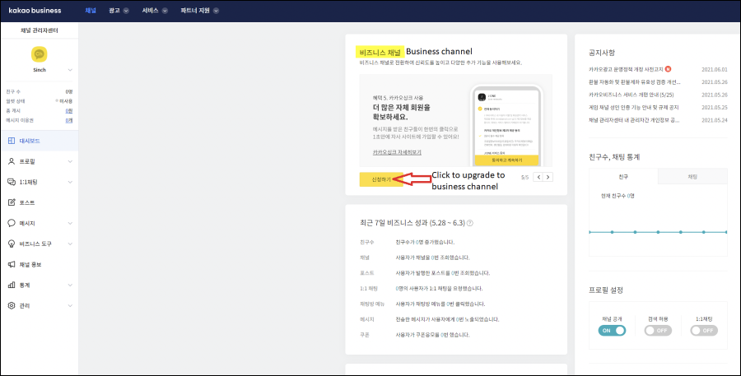Click the phone mockup banner image

click(x=506, y=126)
